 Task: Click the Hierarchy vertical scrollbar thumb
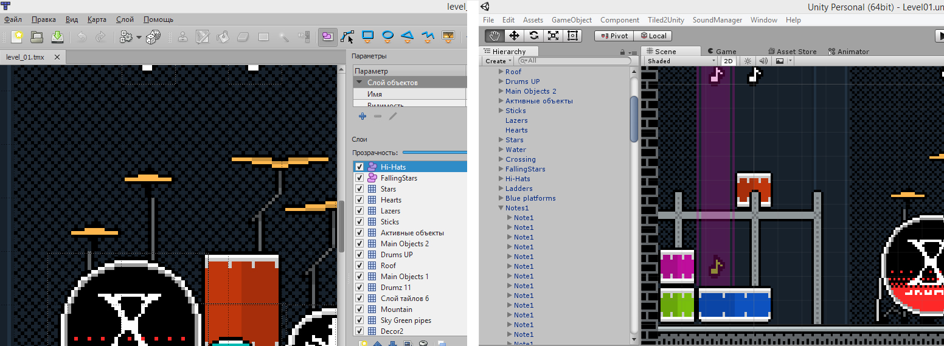coord(634,118)
